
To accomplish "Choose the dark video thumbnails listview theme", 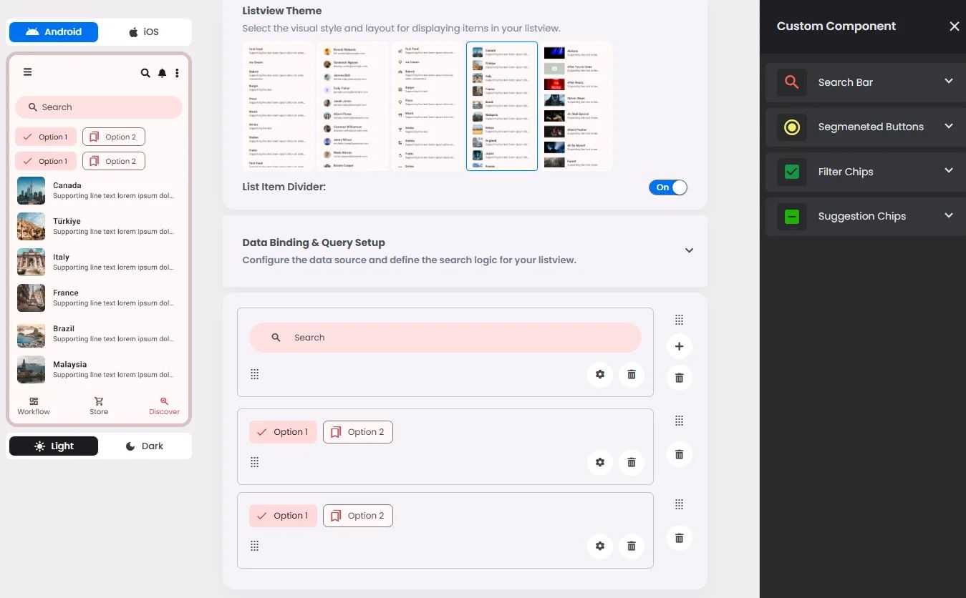I will [576, 106].
